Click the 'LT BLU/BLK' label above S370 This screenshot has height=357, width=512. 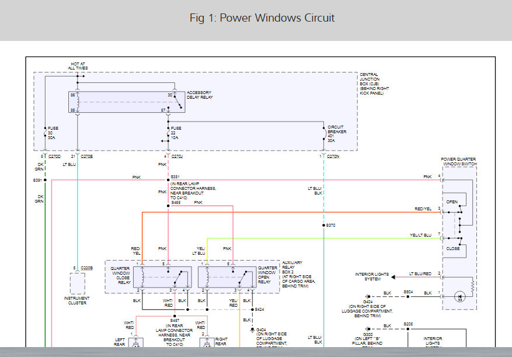click(x=315, y=190)
